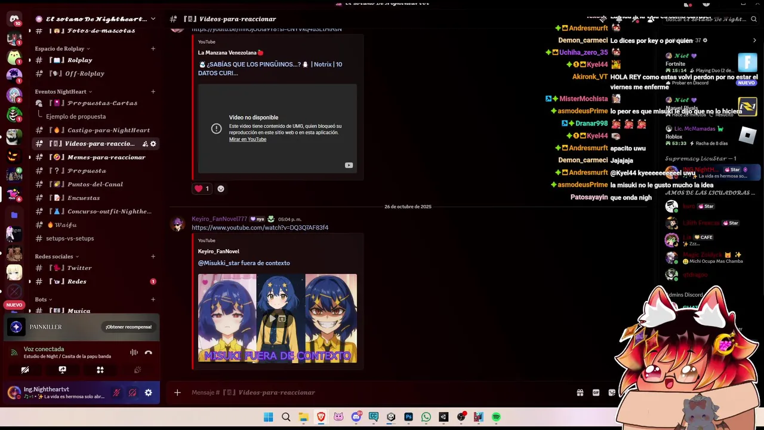Collapse the Eventos NightHeart category

tap(63, 91)
